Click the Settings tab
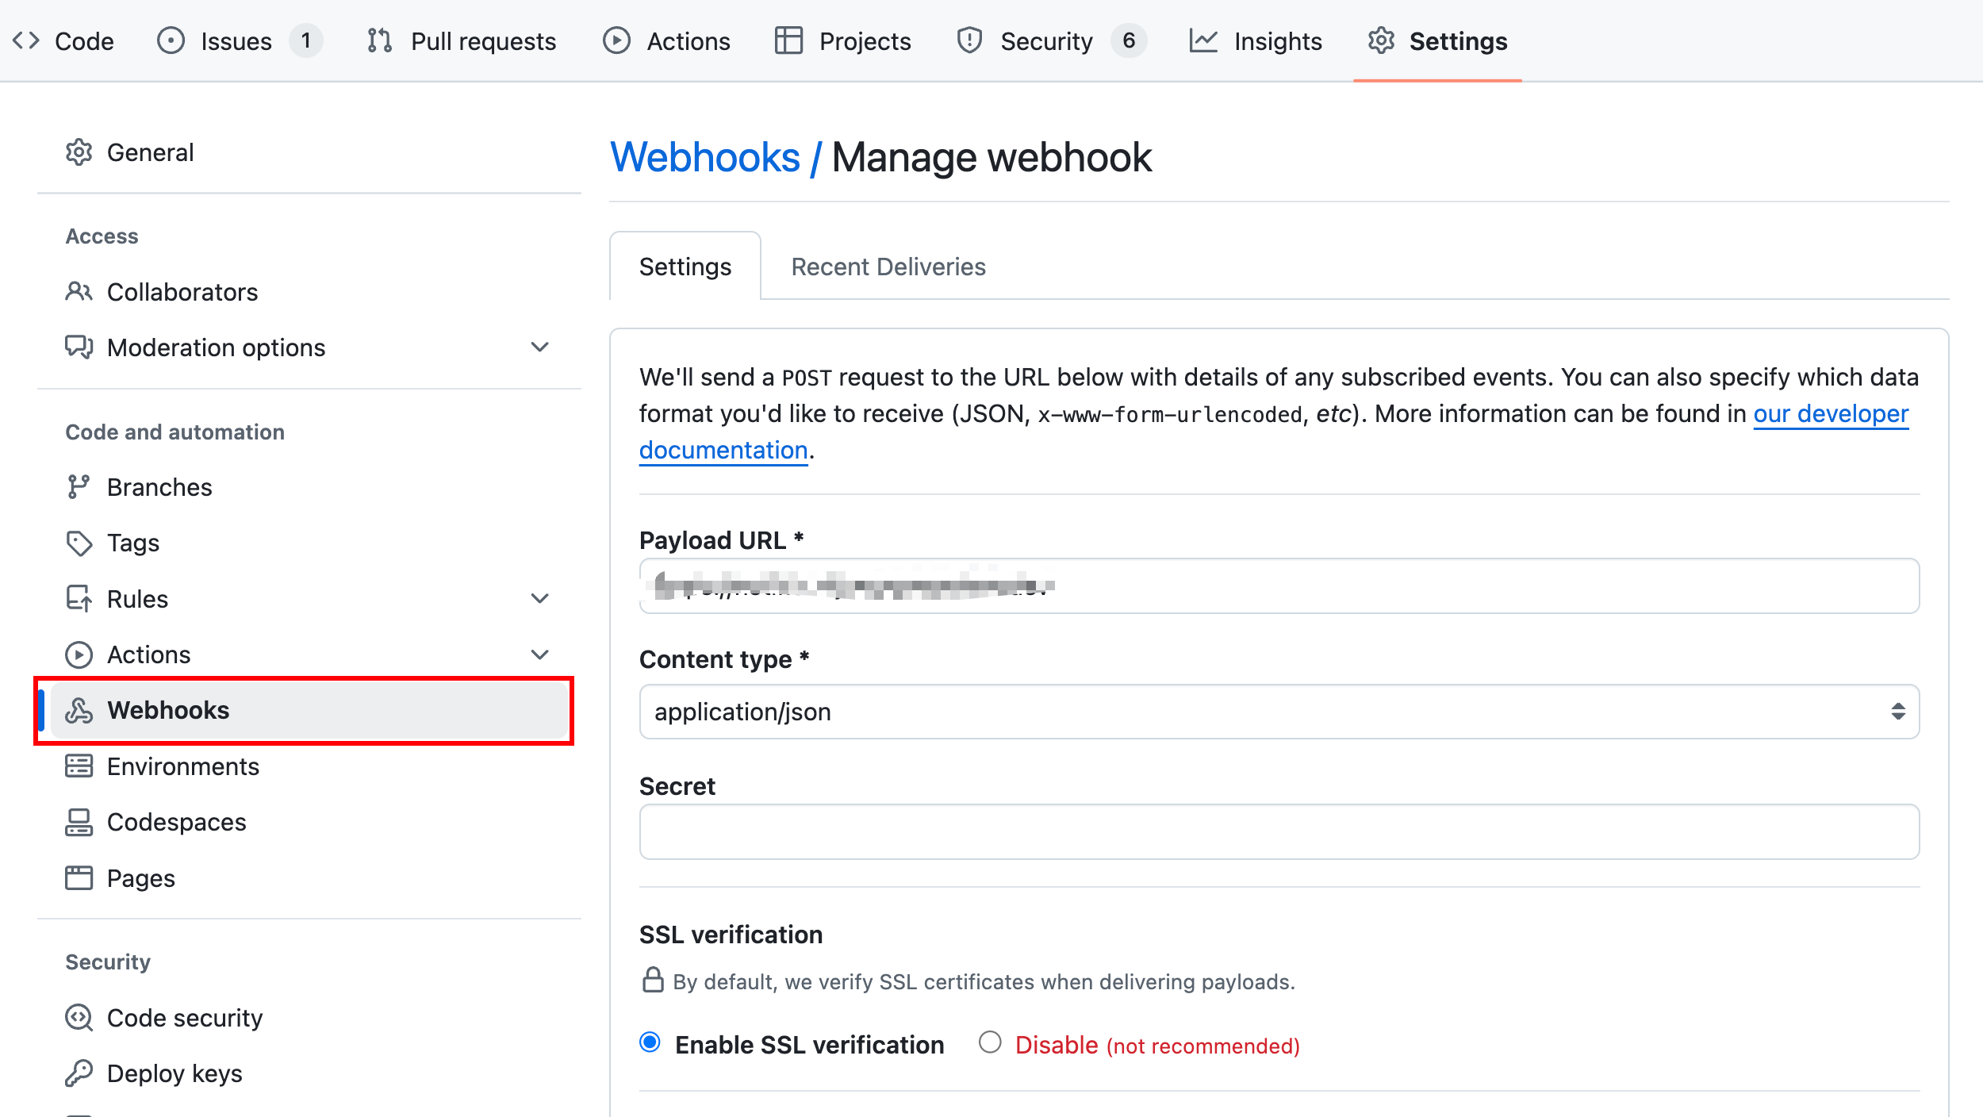Screen dimensions: 1983x1117 686,266
